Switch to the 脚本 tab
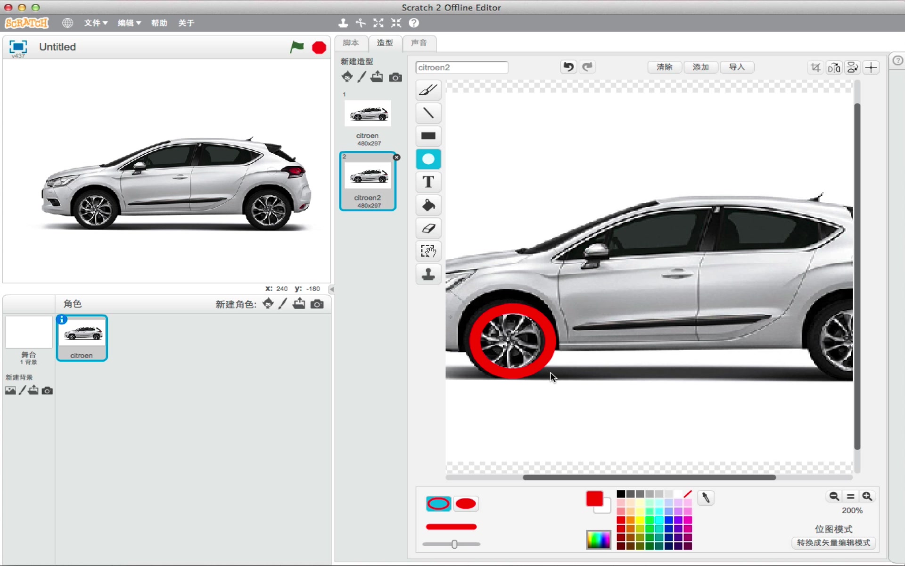Screen dimensions: 905x566 pos(351,43)
